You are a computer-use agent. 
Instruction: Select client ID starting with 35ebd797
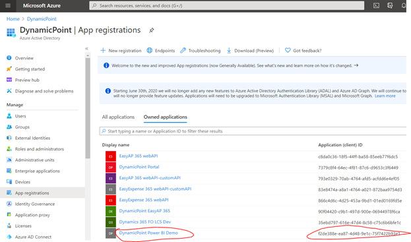(360, 223)
